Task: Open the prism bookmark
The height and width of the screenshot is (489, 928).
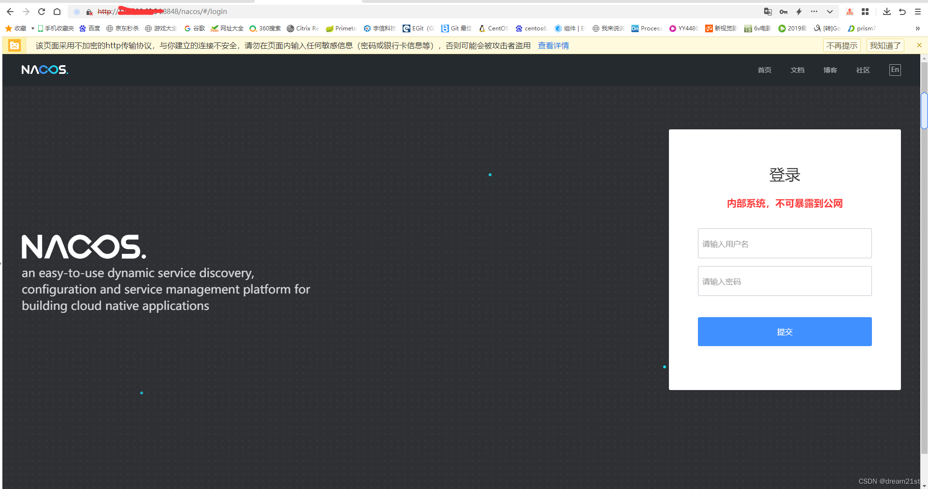Action: pos(862,28)
